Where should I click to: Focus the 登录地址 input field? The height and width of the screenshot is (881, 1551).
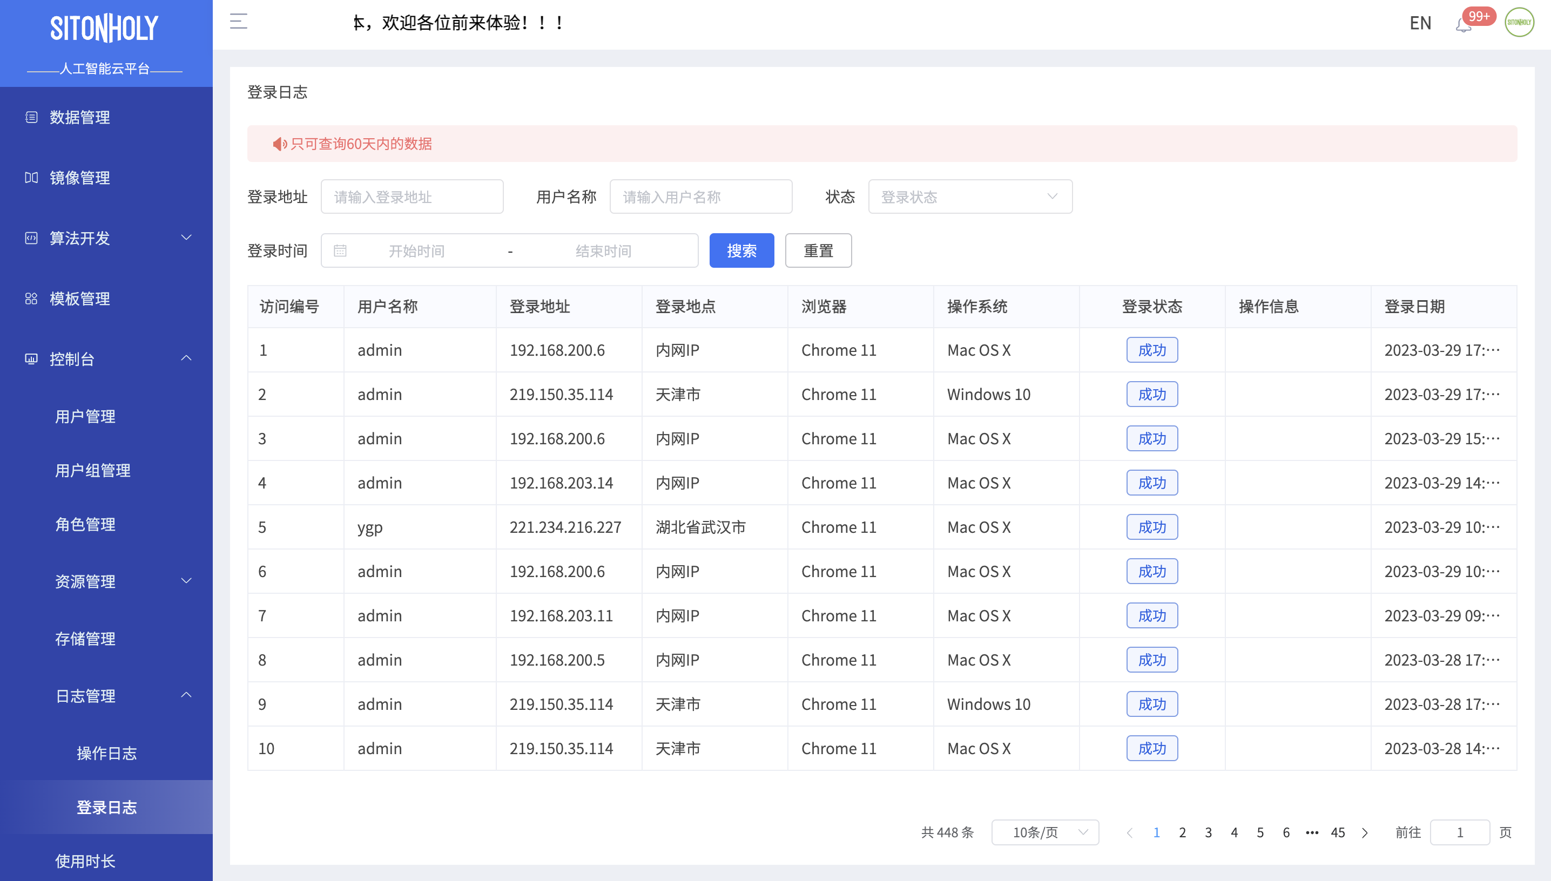click(x=412, y=196)
